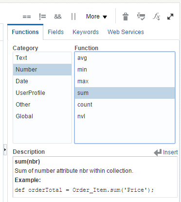Select the Global category
181x202 pixels.
pos(42,116)
